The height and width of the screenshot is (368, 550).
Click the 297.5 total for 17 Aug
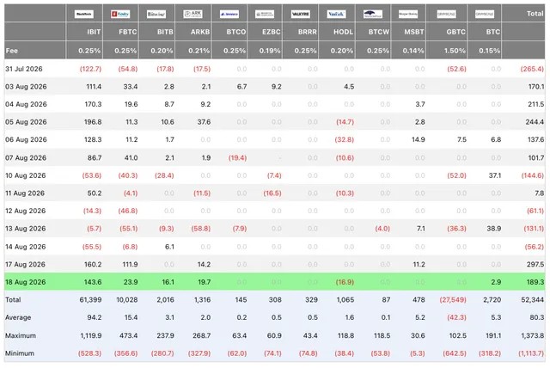pyautogui.click(x=535, y=265)
